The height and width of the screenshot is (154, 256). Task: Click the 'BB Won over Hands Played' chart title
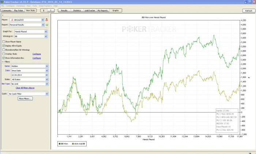click(154, 17)
